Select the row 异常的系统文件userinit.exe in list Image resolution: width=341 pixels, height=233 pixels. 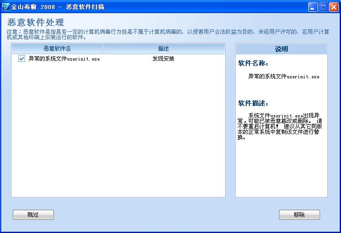point(119,59)
